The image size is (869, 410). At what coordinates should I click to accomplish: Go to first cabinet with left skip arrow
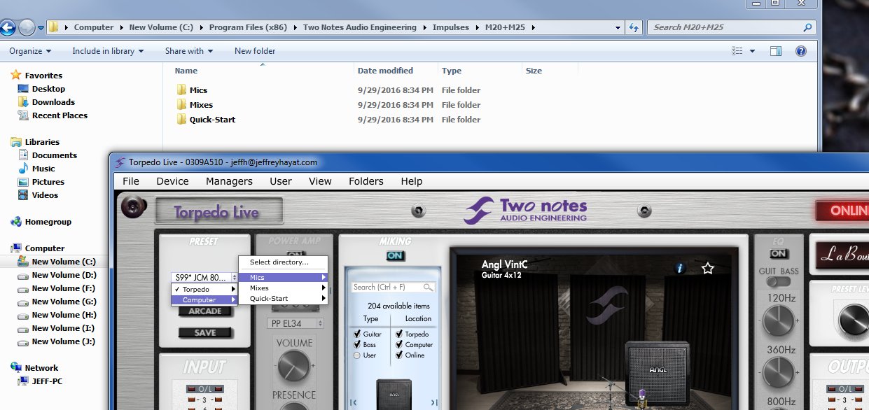pyautogui.click(x=353, y=402)
